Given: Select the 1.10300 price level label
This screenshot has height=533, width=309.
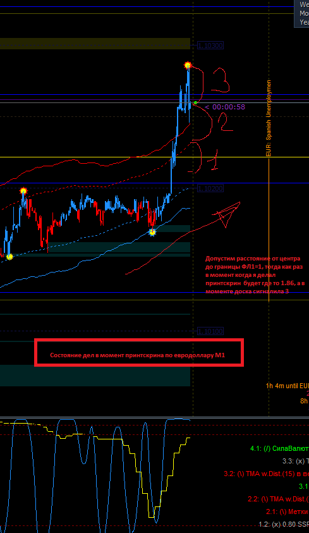Looking at the screenshot, I should click(x=210, y=46).
